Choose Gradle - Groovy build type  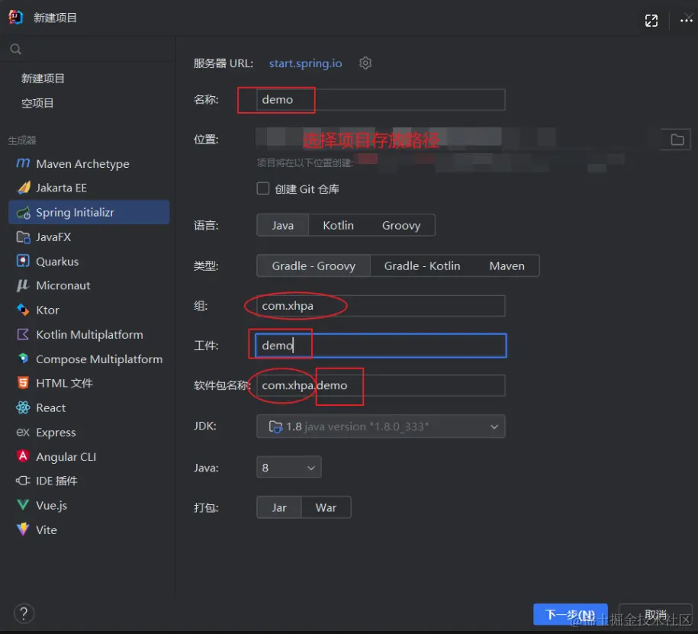click(x=314, y=266)
